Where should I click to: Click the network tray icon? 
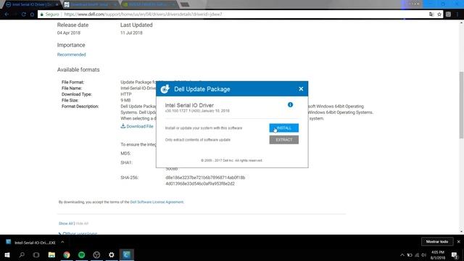pos(417,255)
